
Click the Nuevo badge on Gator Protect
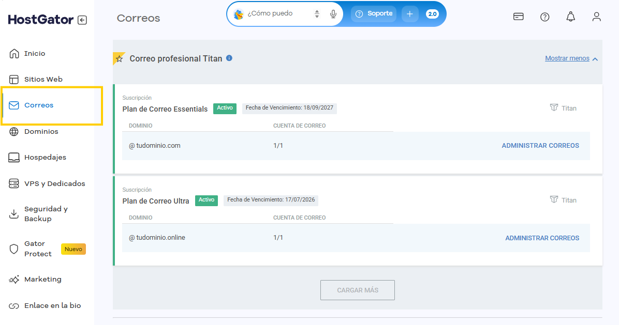click(x=73, y=249)
